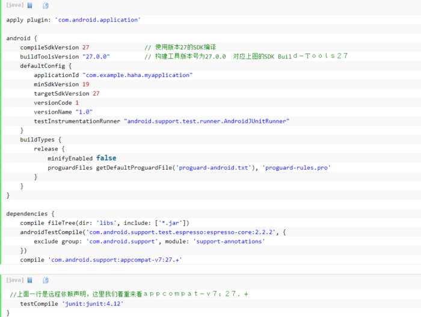Viewport: 421px width, 317px height.
Task: Click the 'support-annotations' module string
Action: [229, 241]
